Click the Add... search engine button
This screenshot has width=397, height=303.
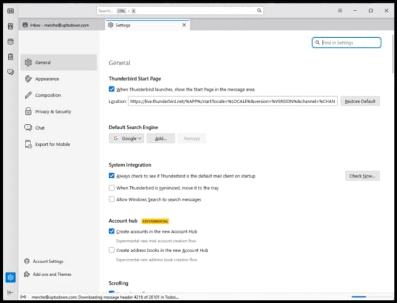(161, 138)
